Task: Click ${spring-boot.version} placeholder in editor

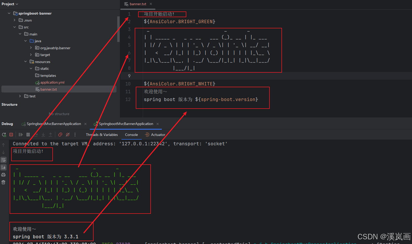Action: tap(226, 99)
